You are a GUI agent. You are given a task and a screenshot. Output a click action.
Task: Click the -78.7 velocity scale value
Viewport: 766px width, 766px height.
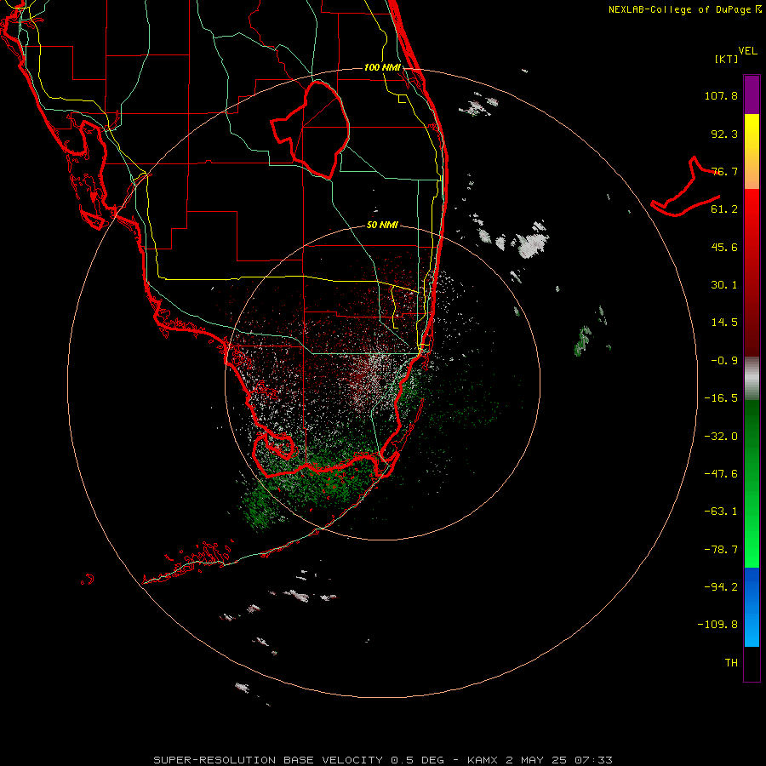tap(721, 550)
